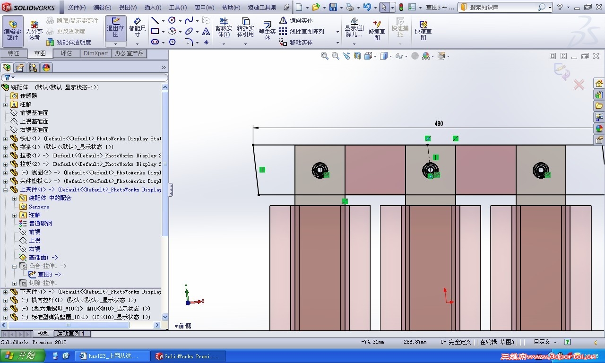The image size is (605, 363).
Task: Expand the 注解 node under 装配体
Action: (6, 104)
